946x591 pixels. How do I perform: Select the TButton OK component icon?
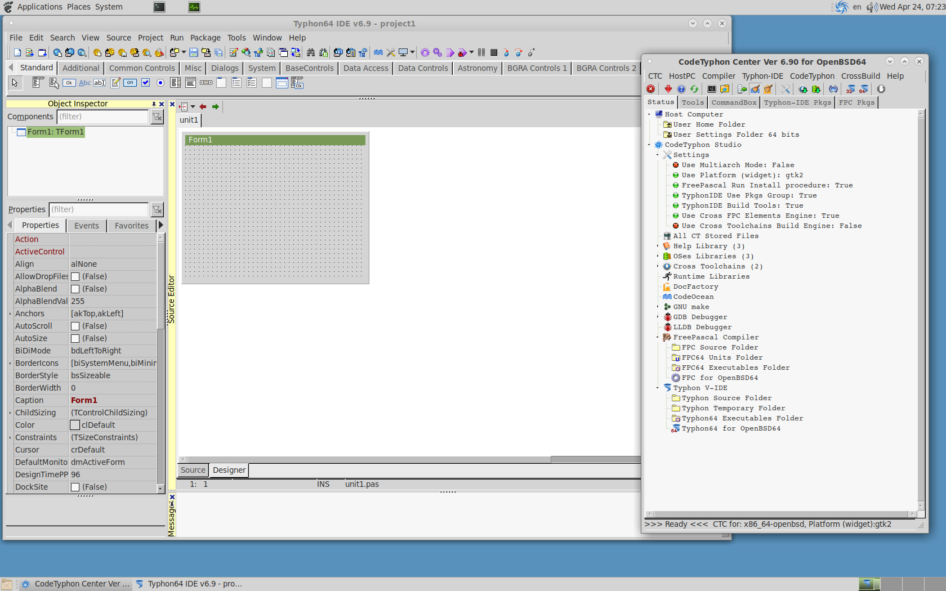coord(69,83)
